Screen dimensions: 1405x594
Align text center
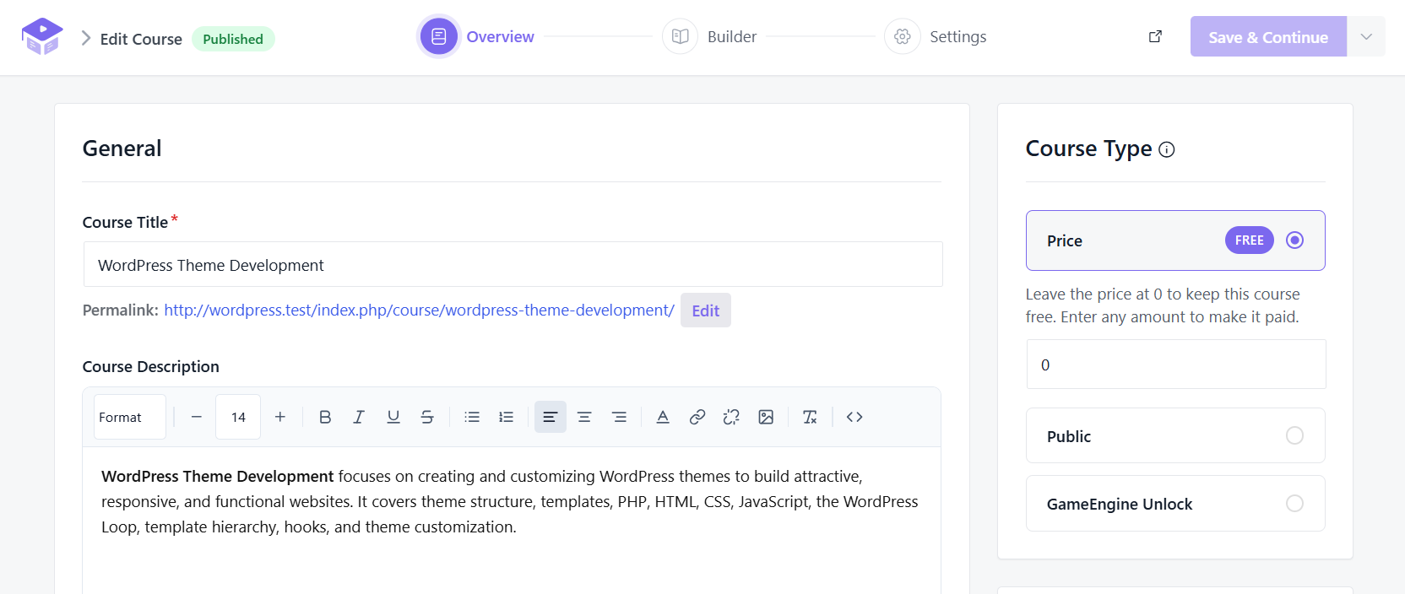[584, 417]
